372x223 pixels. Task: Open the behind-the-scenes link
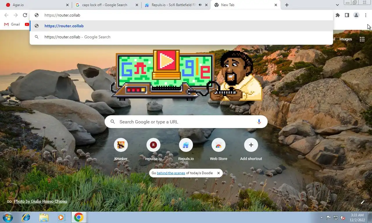coord(170,173)
